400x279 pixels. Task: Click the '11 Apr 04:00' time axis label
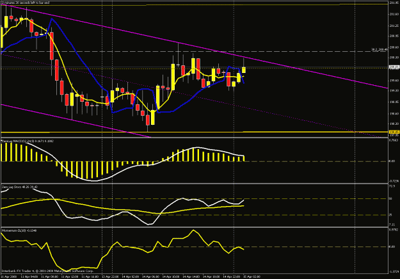pos(29,276)
